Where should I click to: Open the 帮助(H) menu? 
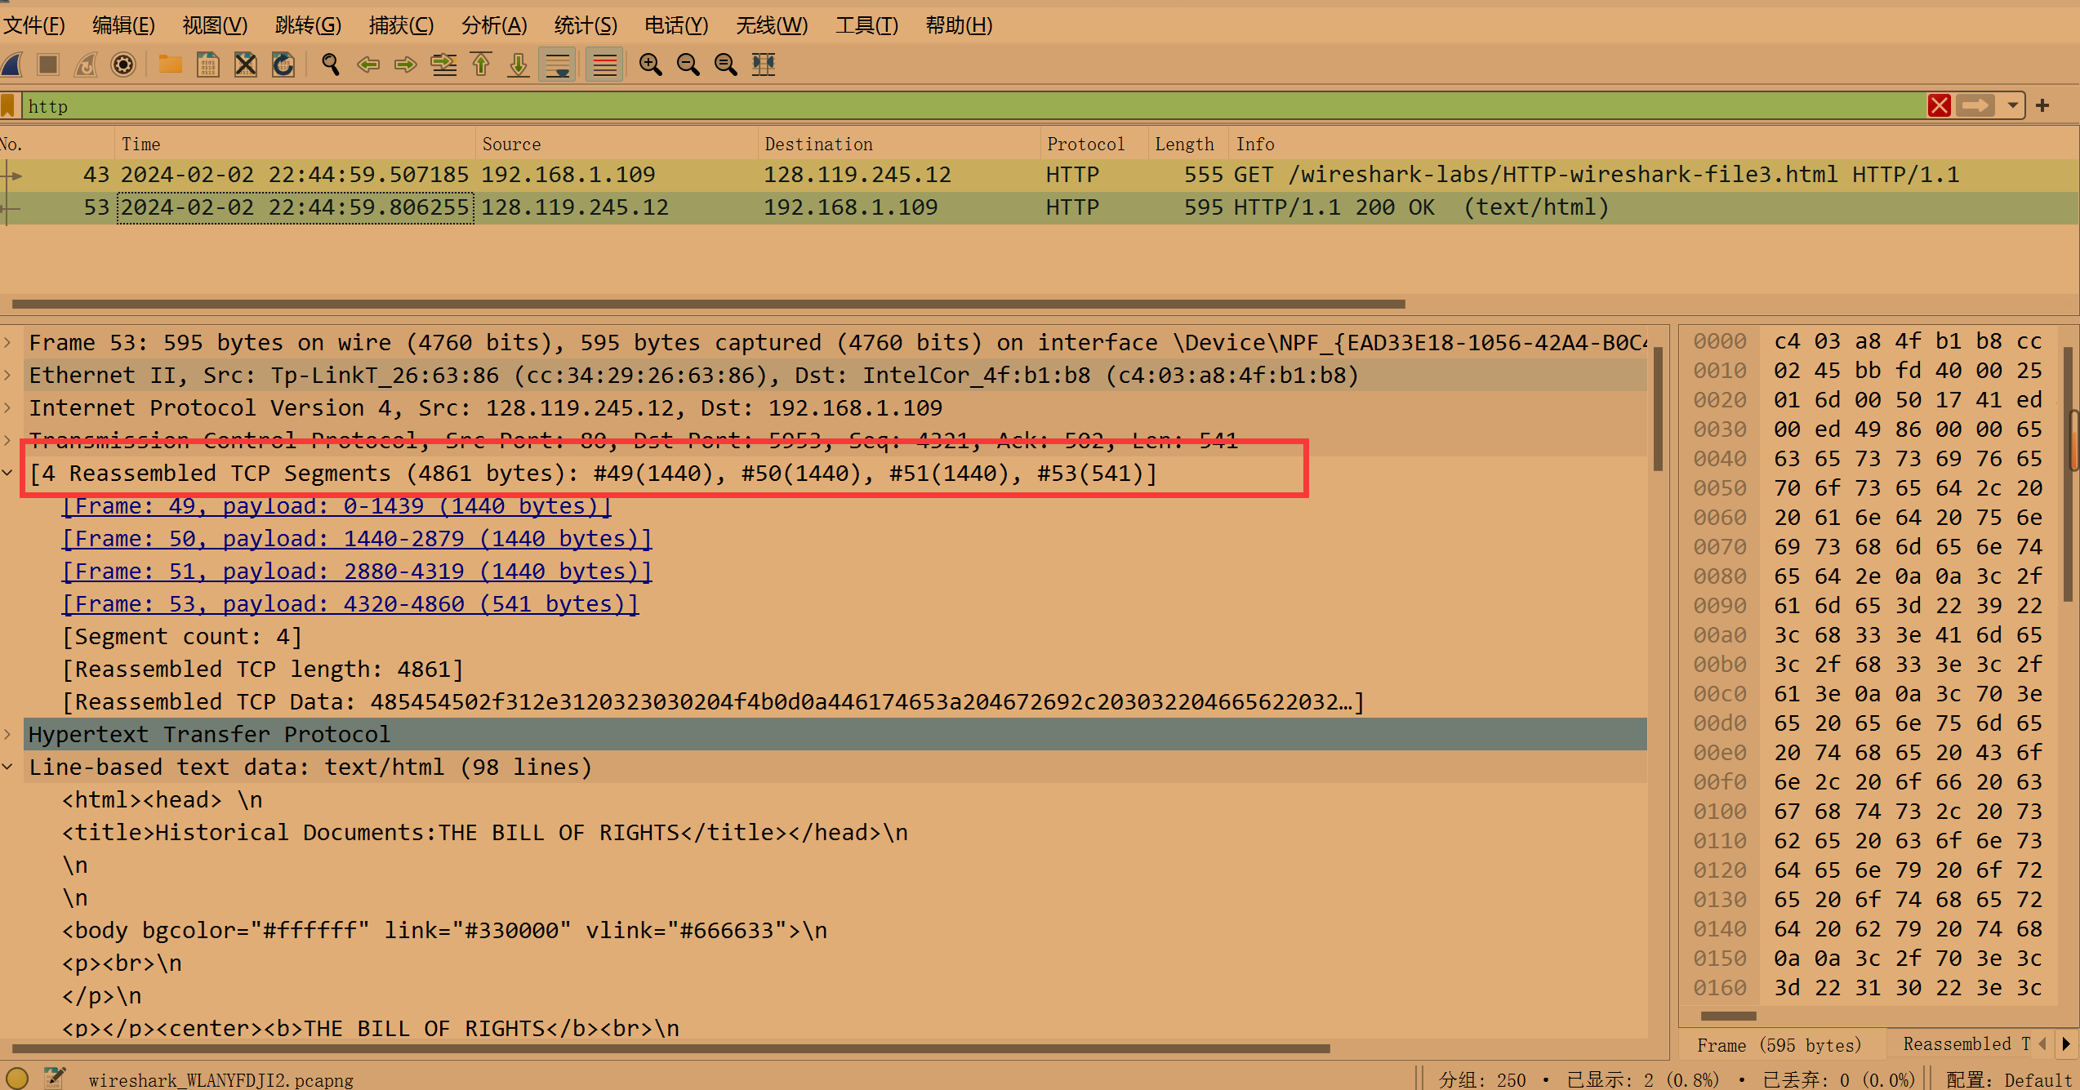click(x=959, y=25)
